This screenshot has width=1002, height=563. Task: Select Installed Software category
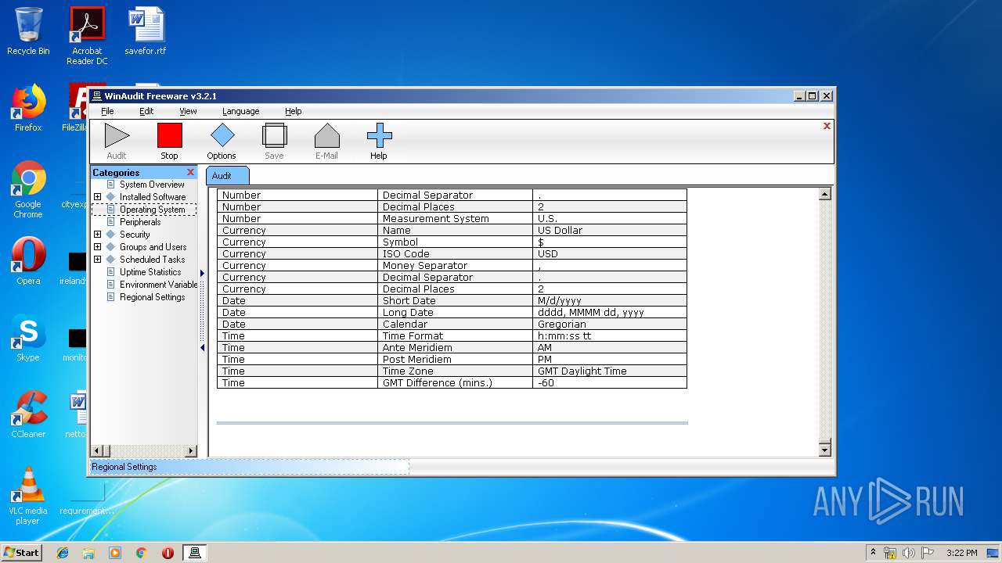[x=153, y=197]
